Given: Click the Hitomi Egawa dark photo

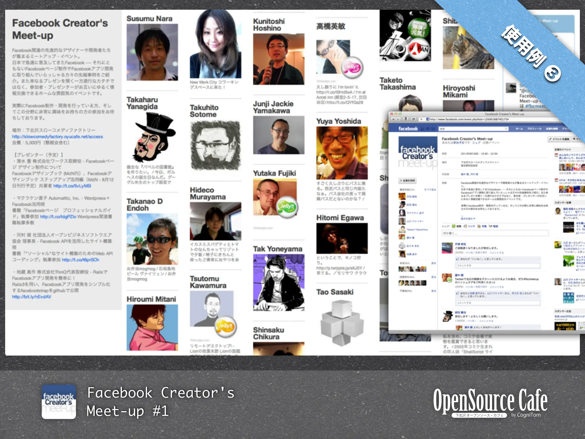Looking at the screenshot, I should pyautogui.click(x=342, y=238).
